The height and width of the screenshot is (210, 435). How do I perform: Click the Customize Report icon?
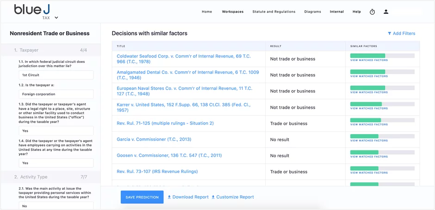tap(213, 197)
